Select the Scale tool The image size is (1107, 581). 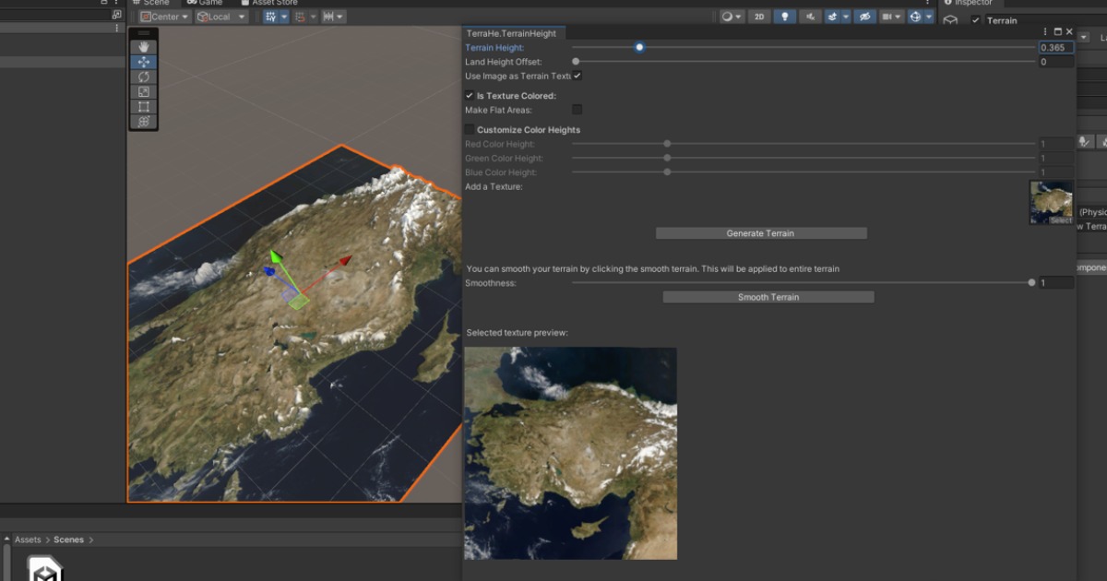coord(143,91)
